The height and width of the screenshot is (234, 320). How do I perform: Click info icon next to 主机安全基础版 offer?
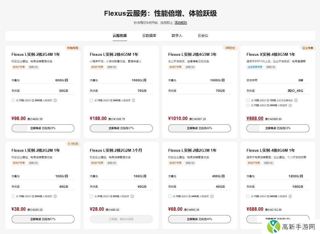point(296,101)
